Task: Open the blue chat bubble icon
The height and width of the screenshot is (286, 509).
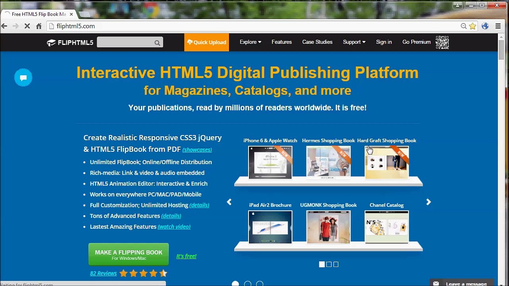Action: [23, 77]
